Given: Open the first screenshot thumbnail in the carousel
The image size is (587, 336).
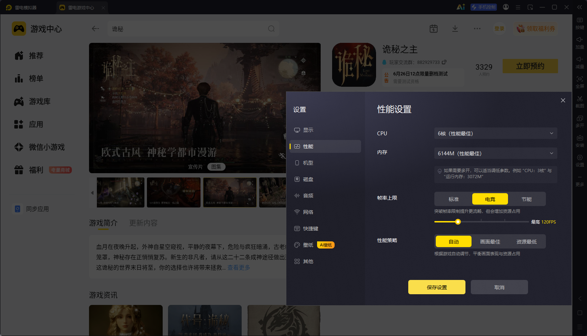Looking at the screenshot, I should pos(120,192).
